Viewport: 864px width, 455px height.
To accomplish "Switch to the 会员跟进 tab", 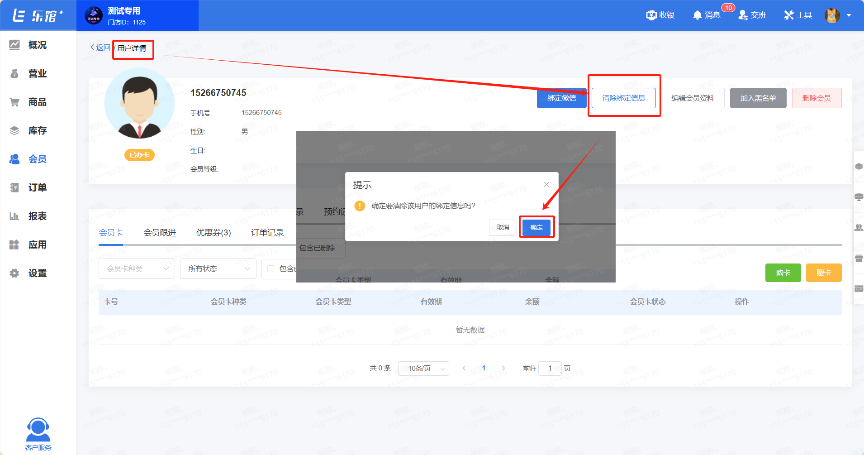I will tap(160, 233).
